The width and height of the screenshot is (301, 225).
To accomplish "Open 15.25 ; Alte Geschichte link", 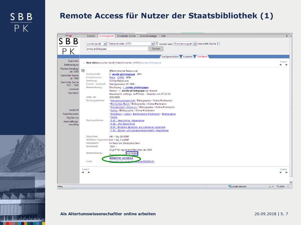I will click(x=122, y=124).
